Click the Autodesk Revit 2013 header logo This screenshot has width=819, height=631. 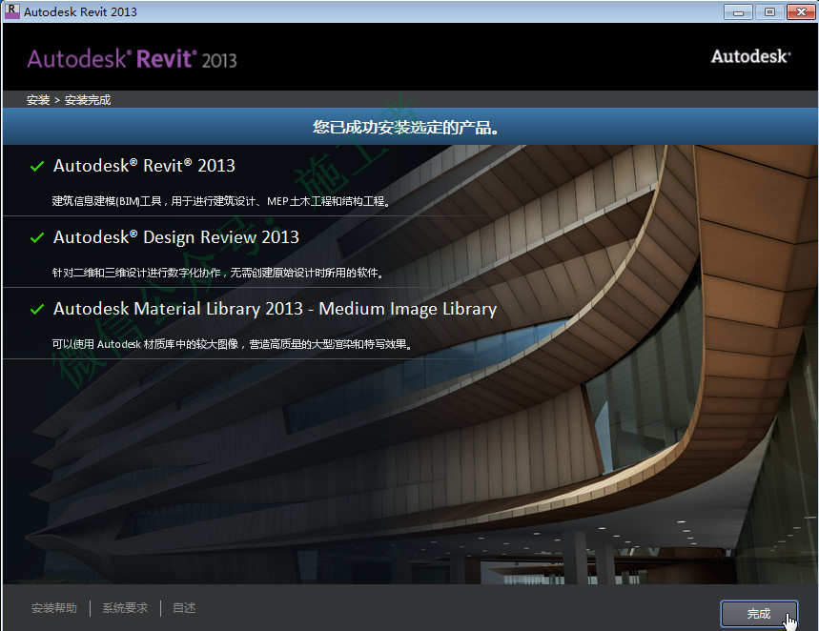click(132, 59)
